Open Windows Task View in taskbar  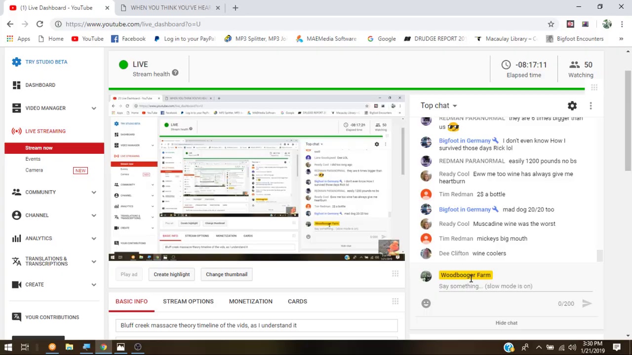coord(25,347)
